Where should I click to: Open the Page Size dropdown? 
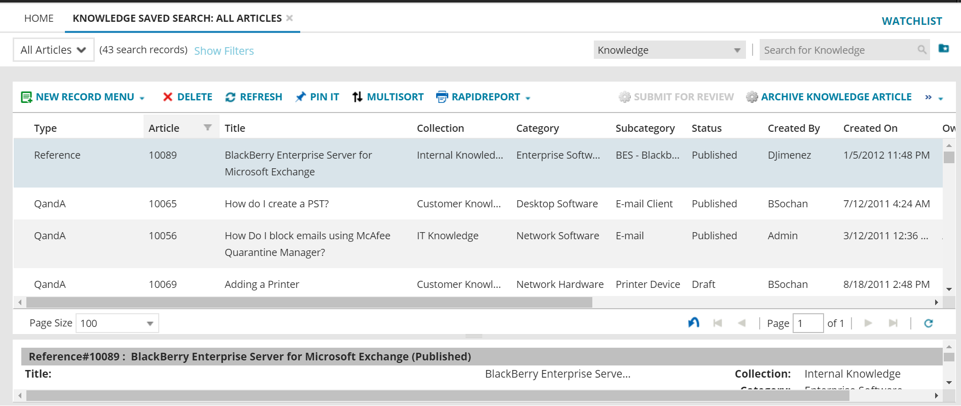point(150,323)
